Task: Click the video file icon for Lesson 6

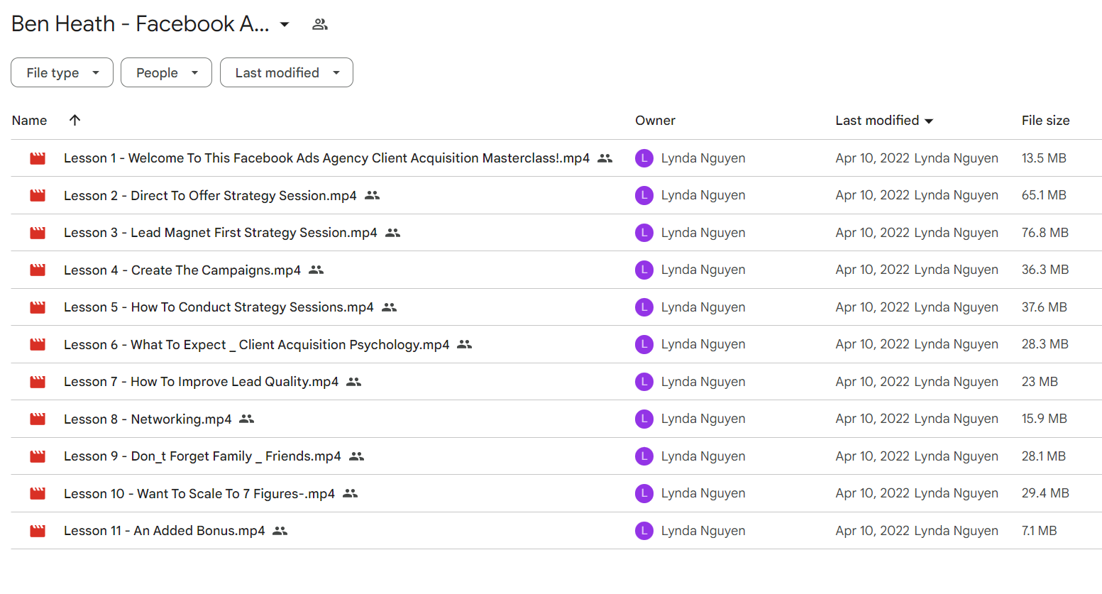Action: click(x=38, y=344)
